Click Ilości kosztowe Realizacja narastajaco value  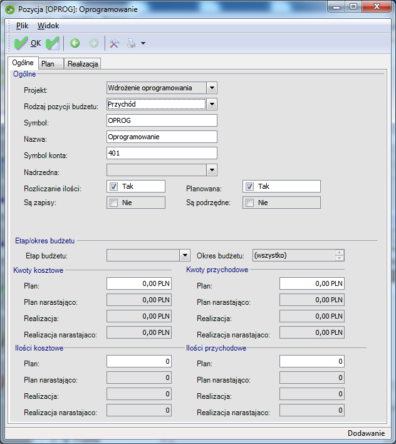click(139, 410)
